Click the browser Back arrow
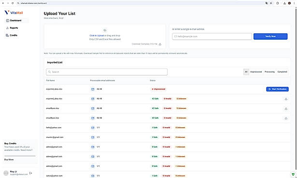The width and height of the screenshot is (297, 178). [3, 3]
